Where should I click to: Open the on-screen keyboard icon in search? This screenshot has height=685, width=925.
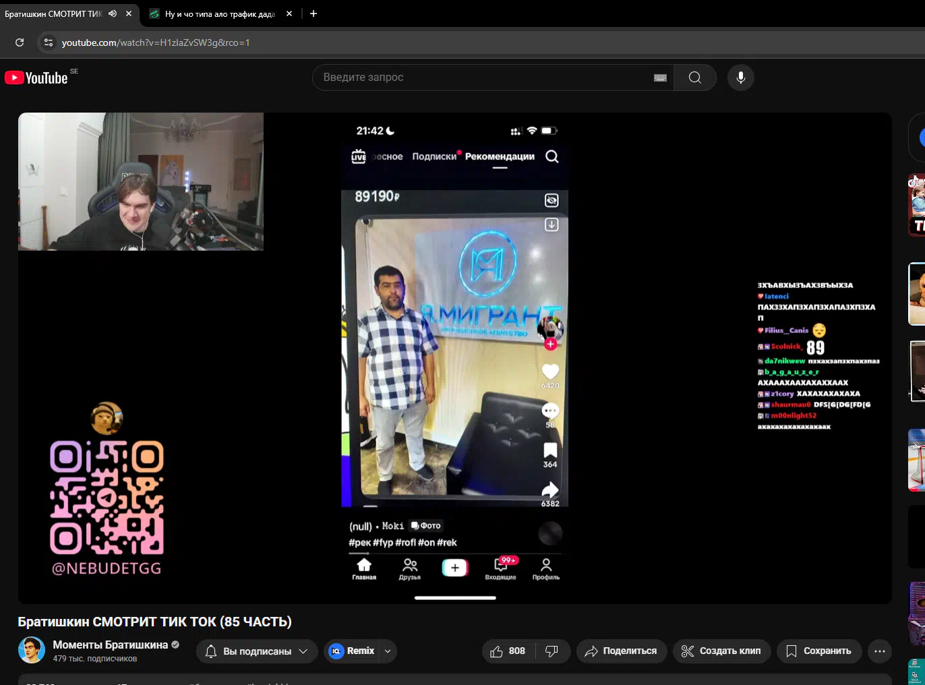(660, 78)
